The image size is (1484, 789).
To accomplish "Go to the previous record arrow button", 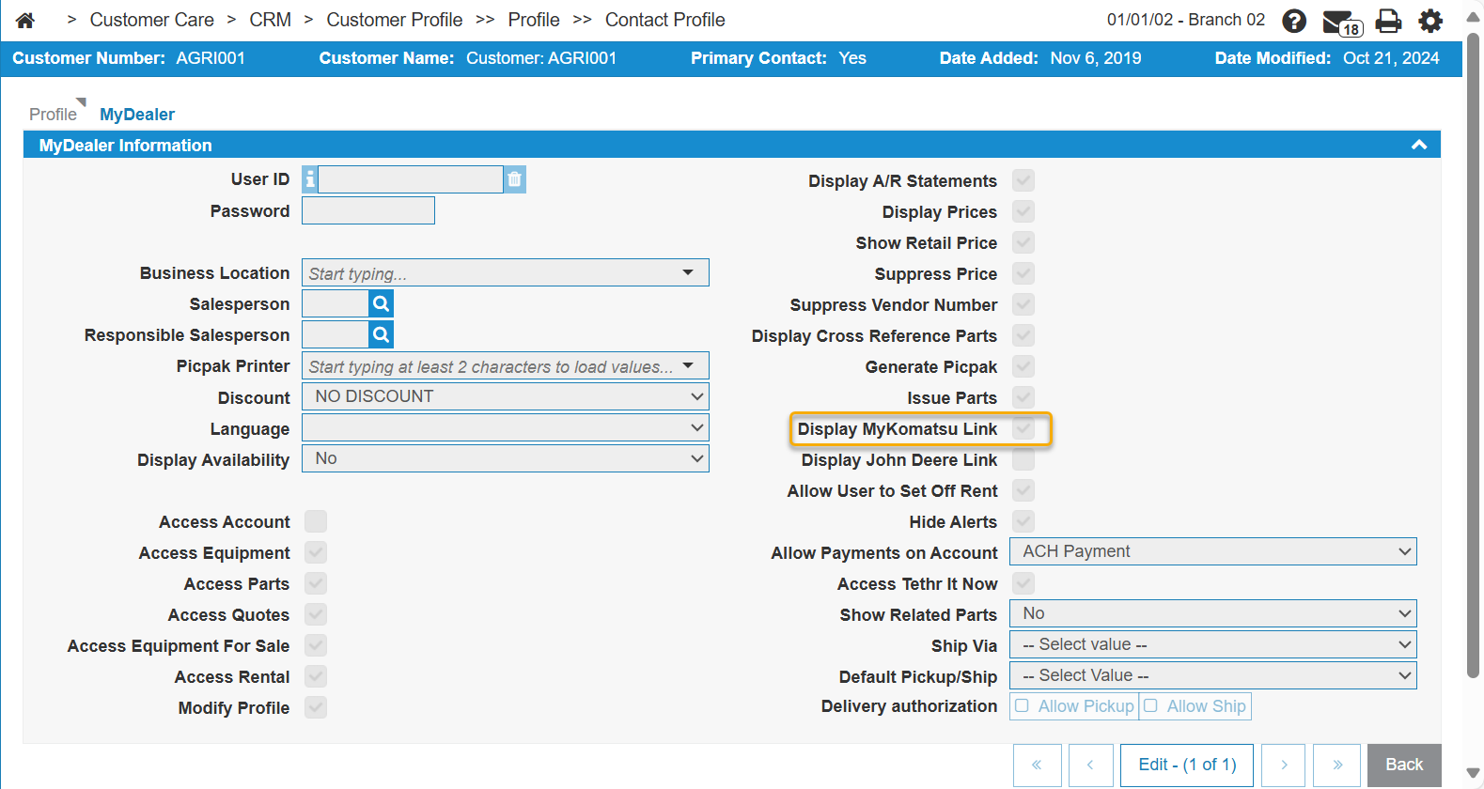I will 1090,765.
